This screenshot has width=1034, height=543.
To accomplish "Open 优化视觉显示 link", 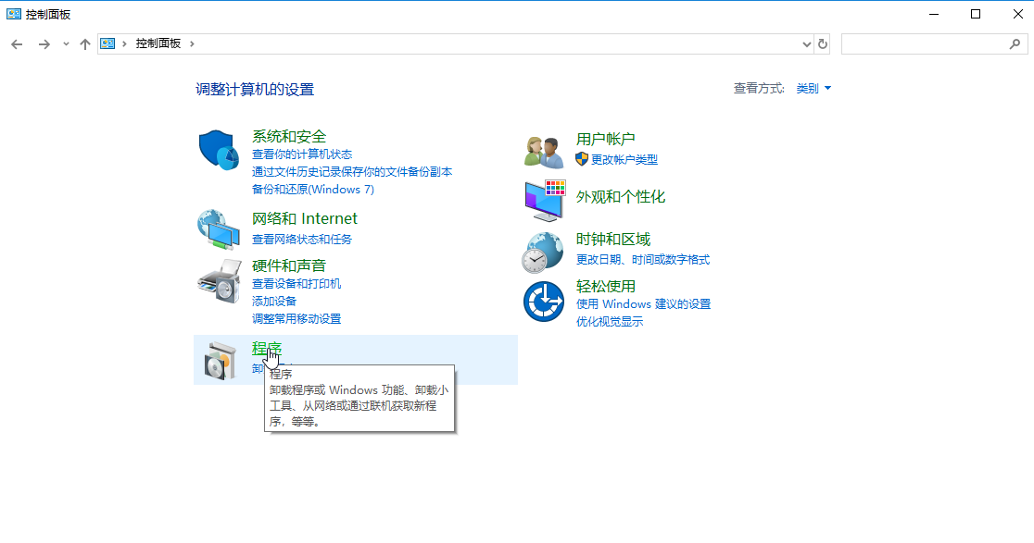I will pyautogui.click(x=610, y=322).
